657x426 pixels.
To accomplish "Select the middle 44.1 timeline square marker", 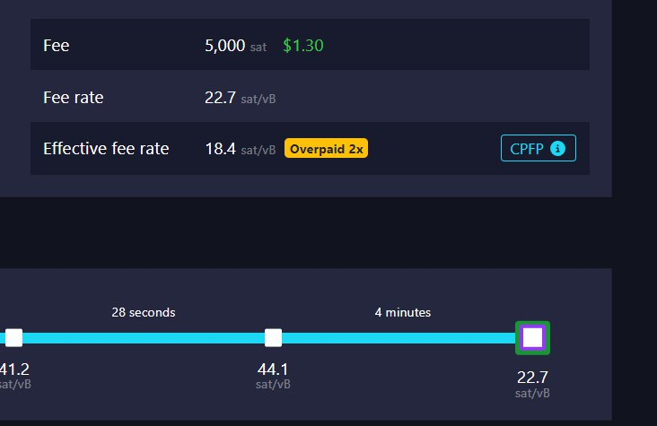I will pyautogui.click(x=273, y=337).
